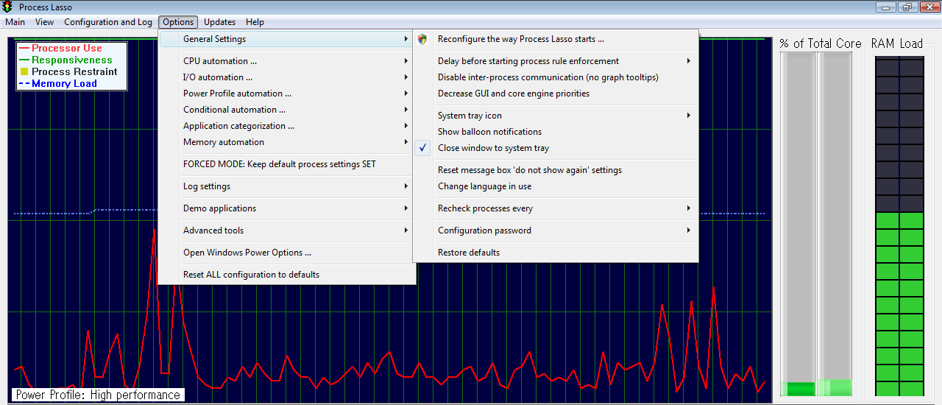Select Reconfigure the way Process Lasso starts
The height and width of the screenshot is (405, 942).
pyautogui.click(x=556, y=39)
